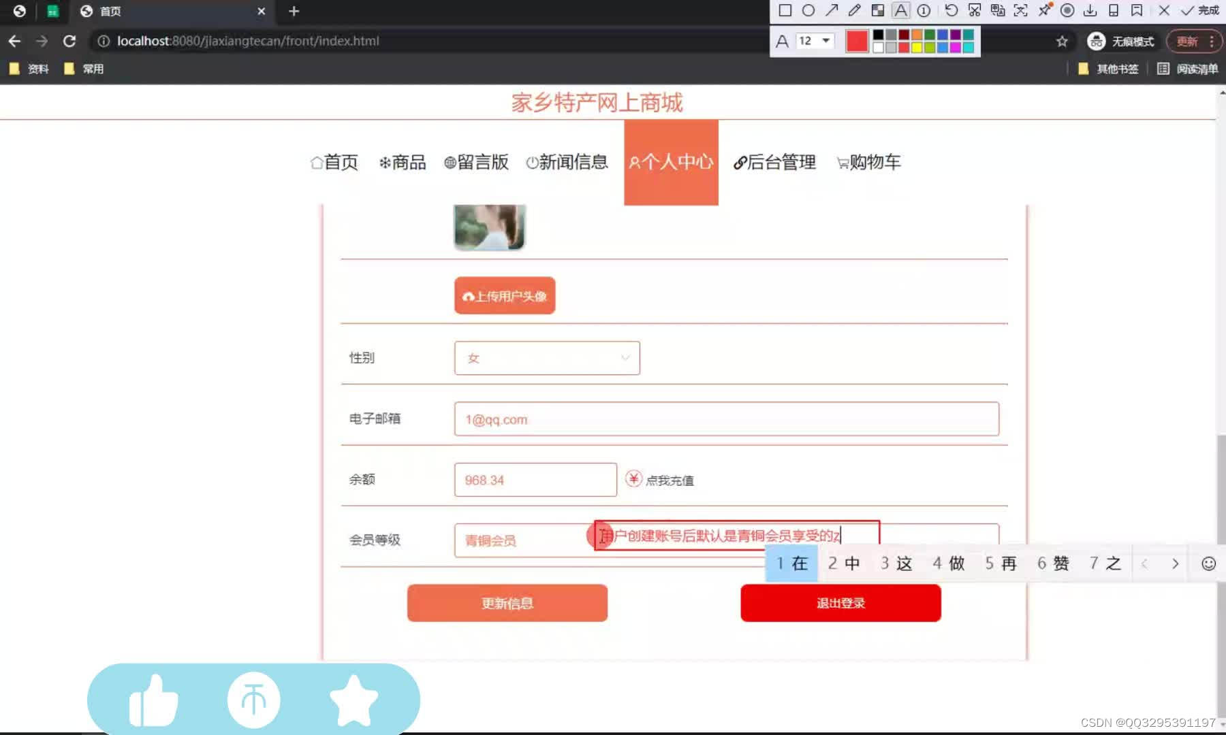Select the ellipse annotation tool
Screen dimensions: 1226x735
808,10
